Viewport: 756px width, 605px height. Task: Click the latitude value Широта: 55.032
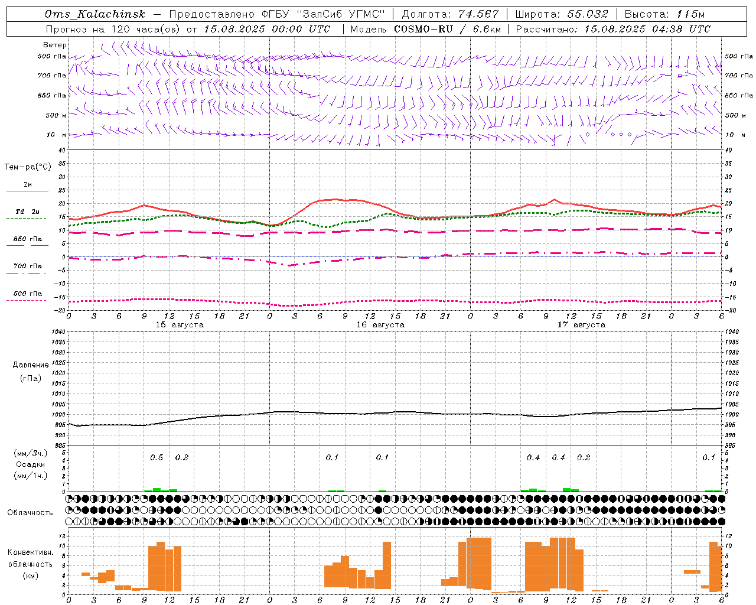(x=561, y=14)
